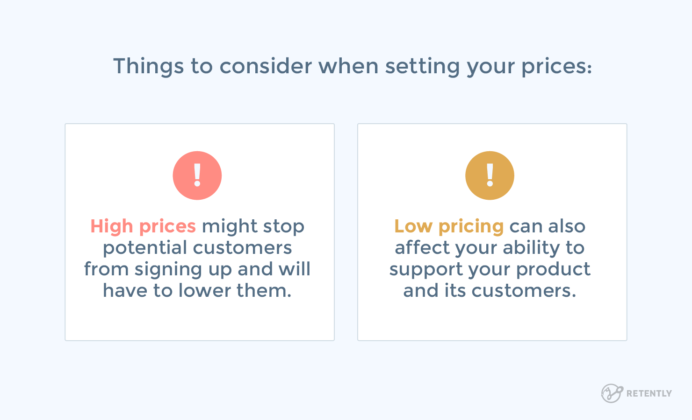The image size is (692, 420).
Task: Click the orange exclamation warning icon
Action: pos(490,175)
